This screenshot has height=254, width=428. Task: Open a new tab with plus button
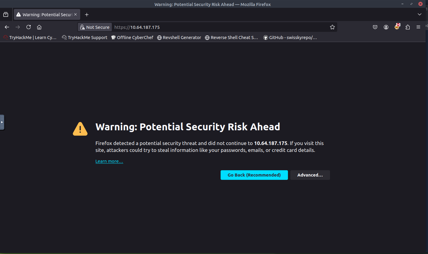point(87,14)
